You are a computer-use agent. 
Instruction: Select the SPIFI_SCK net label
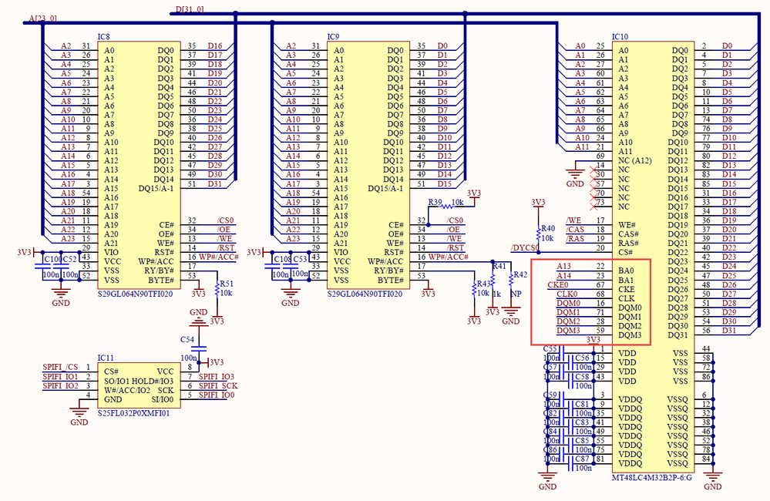tap(218, 386)
